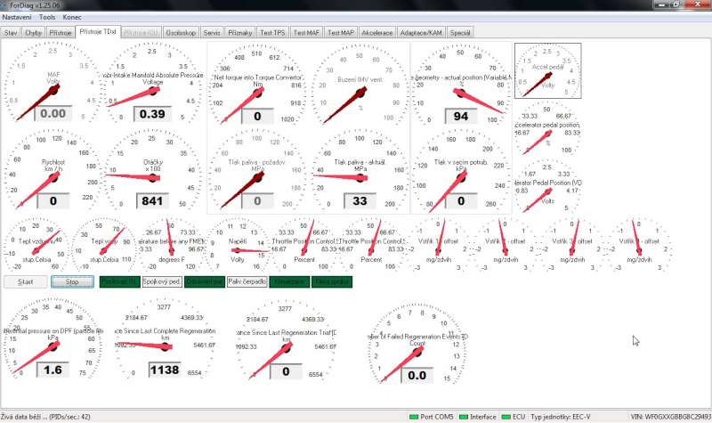This screenshot has height=423, width=712.
Task: Open the Nastavení menu
Action: pyautogui.click(x=18, y=17)
